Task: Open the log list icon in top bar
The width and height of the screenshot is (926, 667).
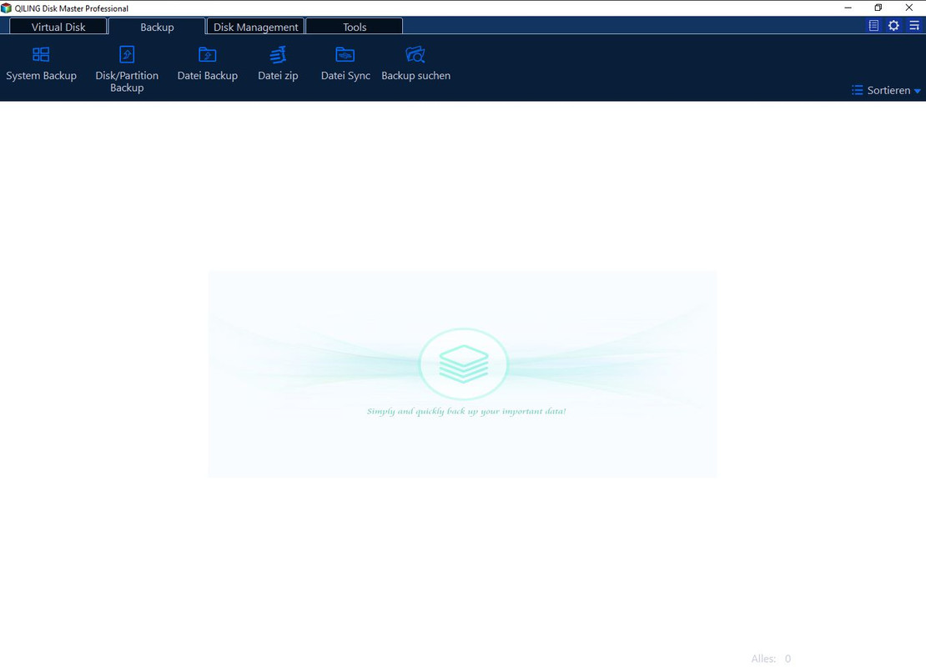Action: [873, 25]
